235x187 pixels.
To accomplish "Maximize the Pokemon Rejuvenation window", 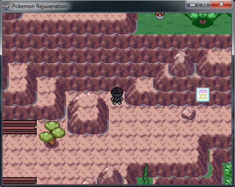I will click(x=205, y=4).
